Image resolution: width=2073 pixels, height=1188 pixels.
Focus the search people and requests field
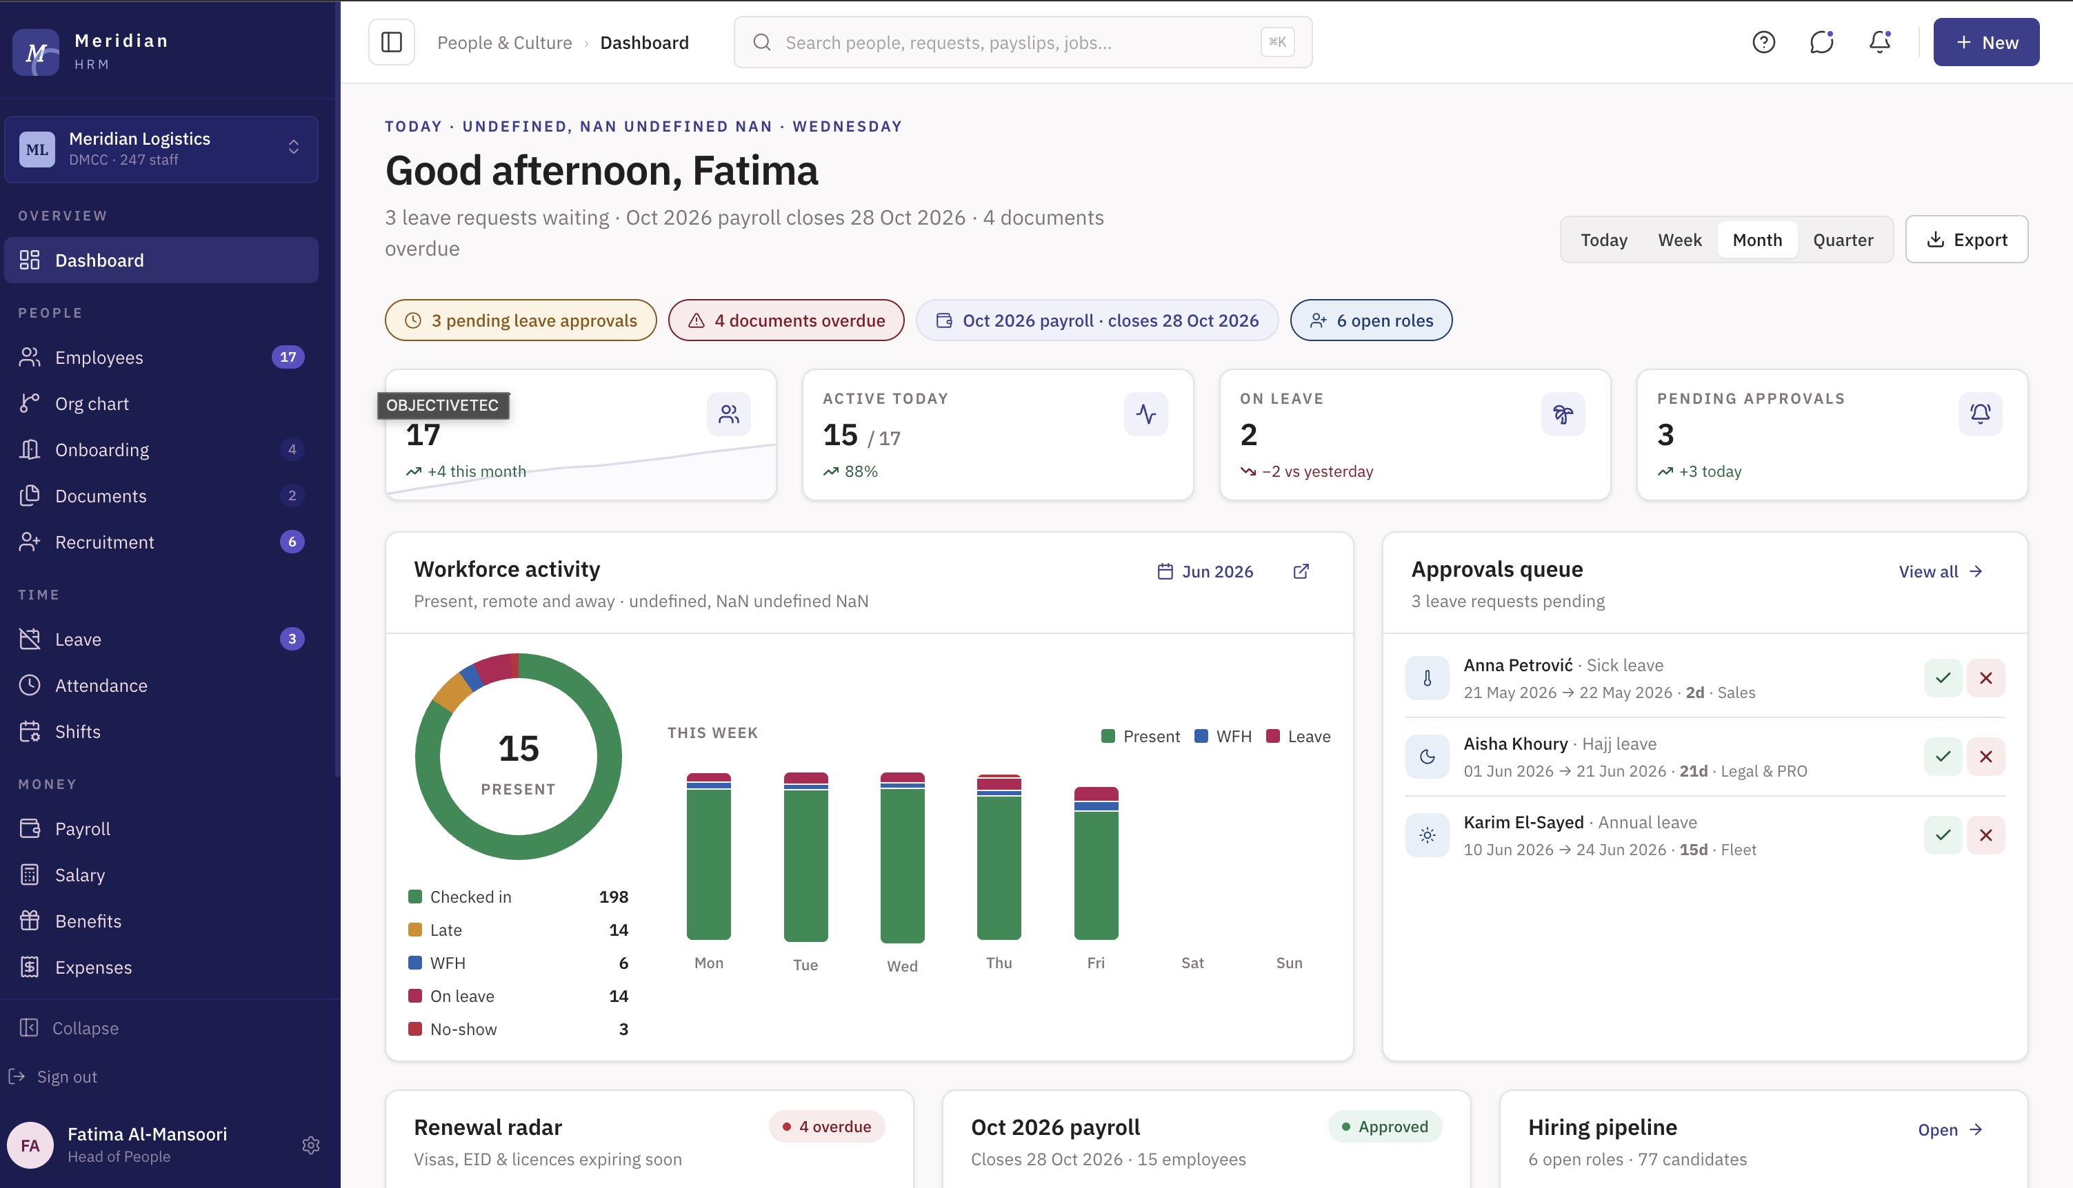[x=1022, y=43]
